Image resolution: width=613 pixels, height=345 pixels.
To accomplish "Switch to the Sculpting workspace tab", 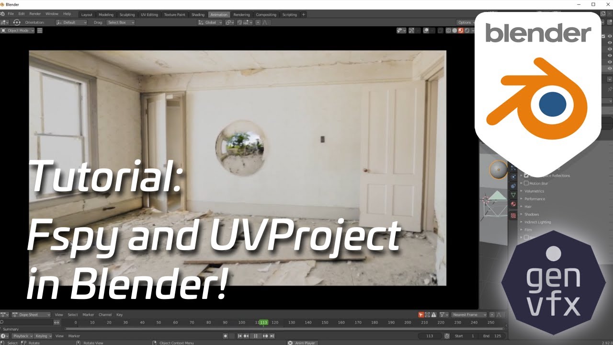I will 127,14.
